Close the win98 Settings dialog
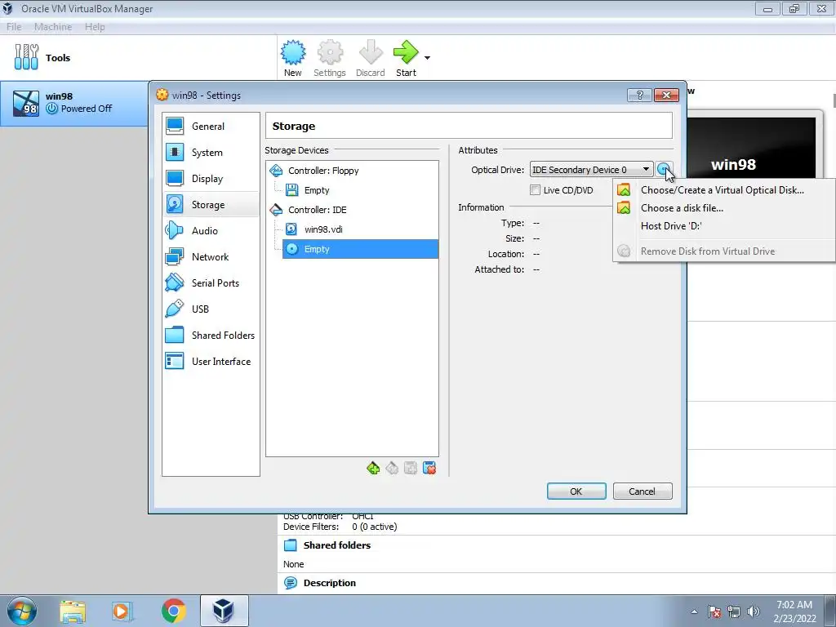836x627 pixels. coord(666,96)
